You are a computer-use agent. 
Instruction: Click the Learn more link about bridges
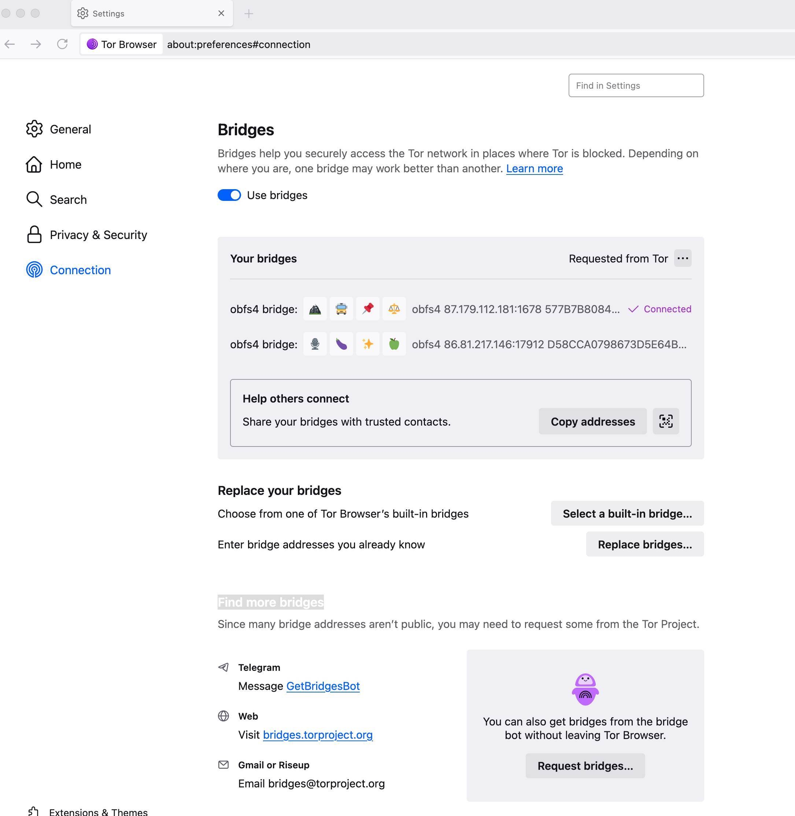tap(534, 168)
